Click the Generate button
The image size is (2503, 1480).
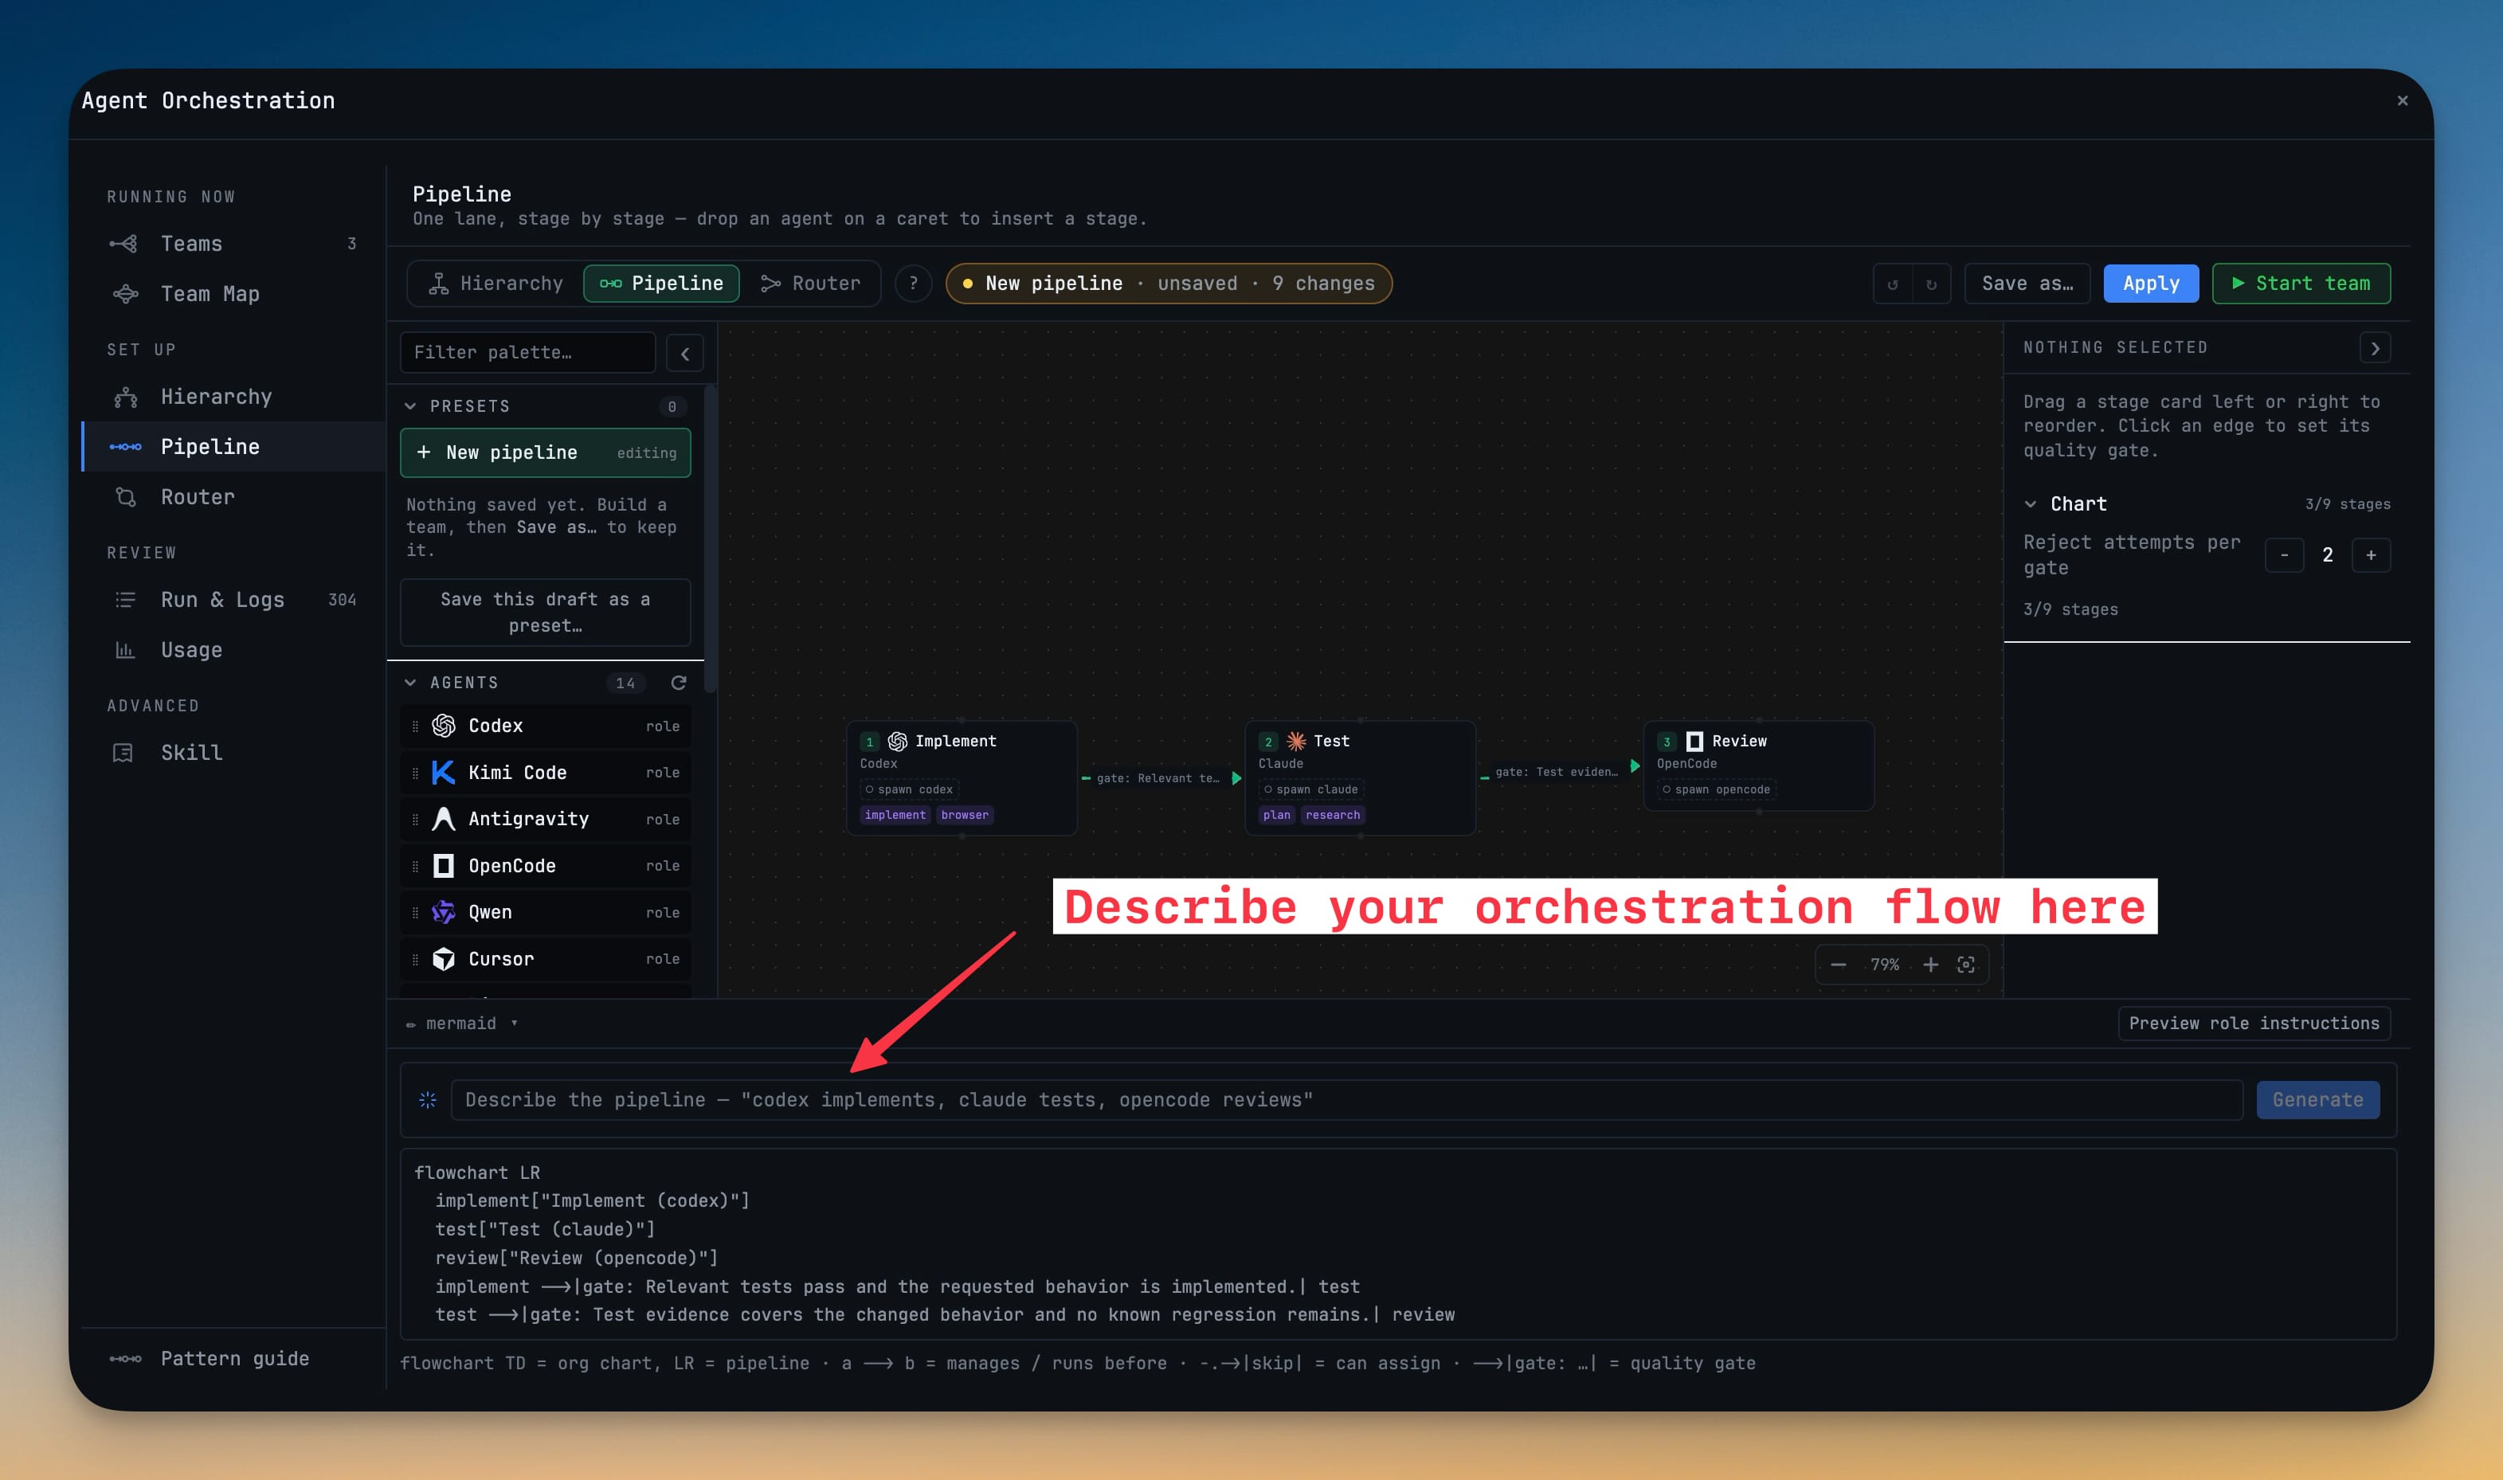pos(2317,1099)
